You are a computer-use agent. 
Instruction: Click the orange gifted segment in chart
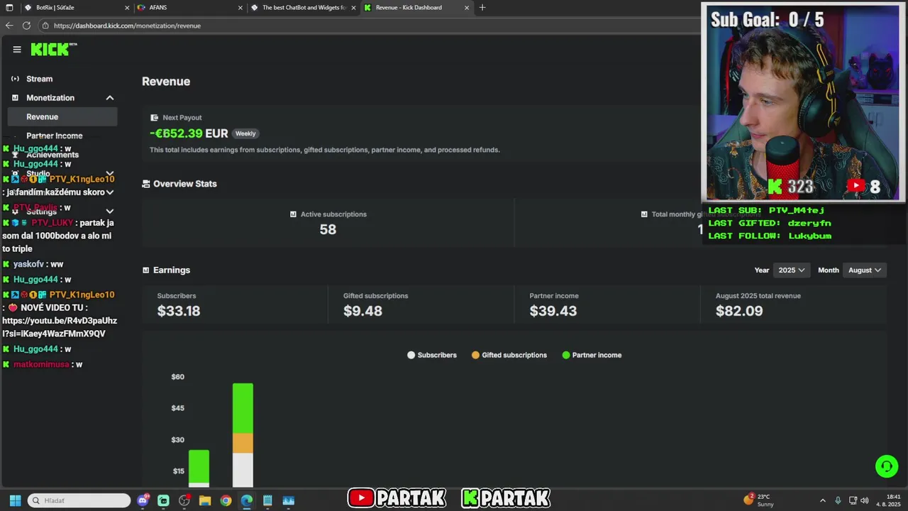click(x=243, y=444)
